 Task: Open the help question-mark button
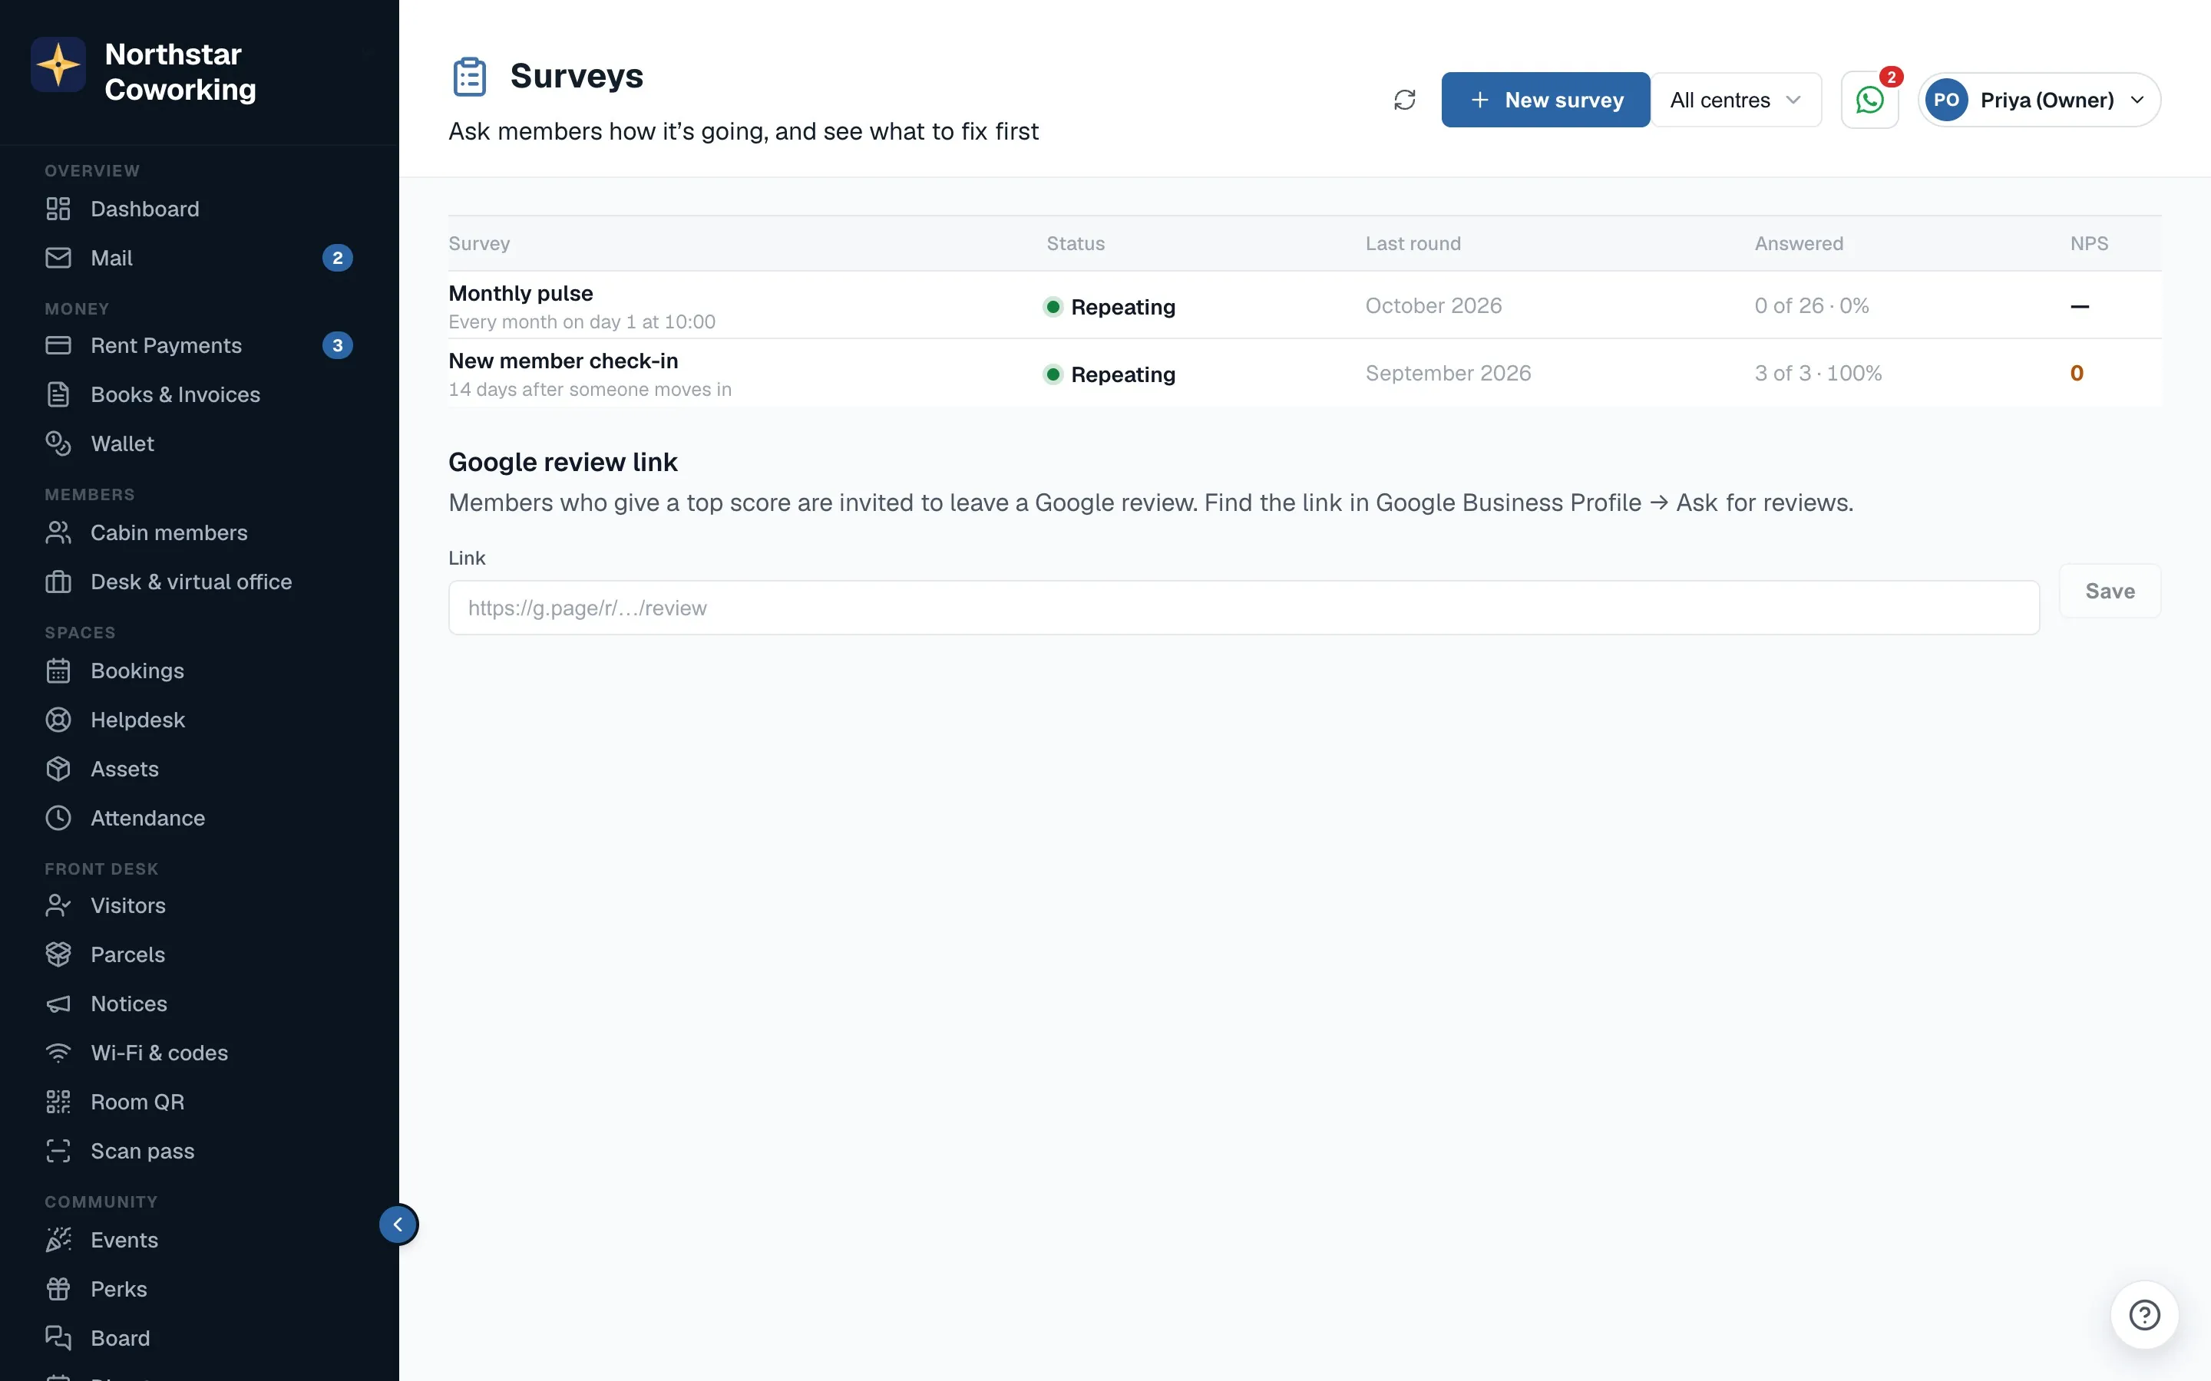(2144, 1315)
